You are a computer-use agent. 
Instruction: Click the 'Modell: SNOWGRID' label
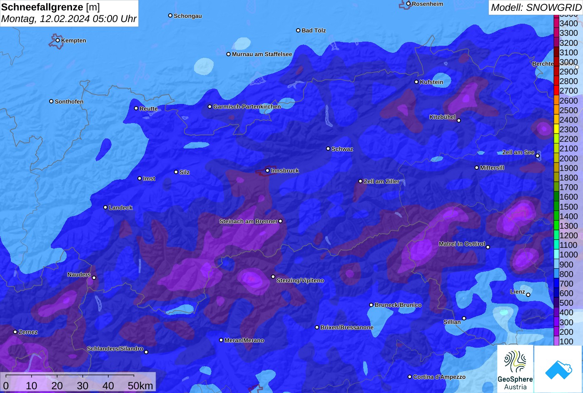click(x=536, y=7)
